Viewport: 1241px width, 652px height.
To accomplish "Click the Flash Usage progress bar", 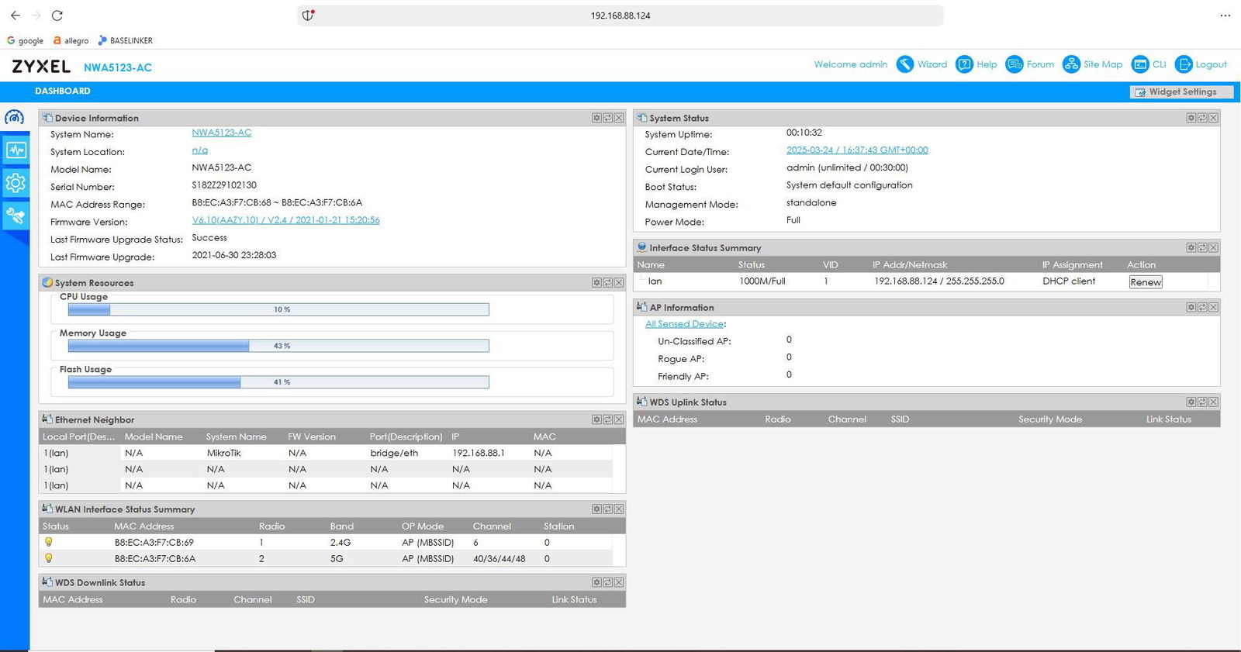I will [278, 382].
